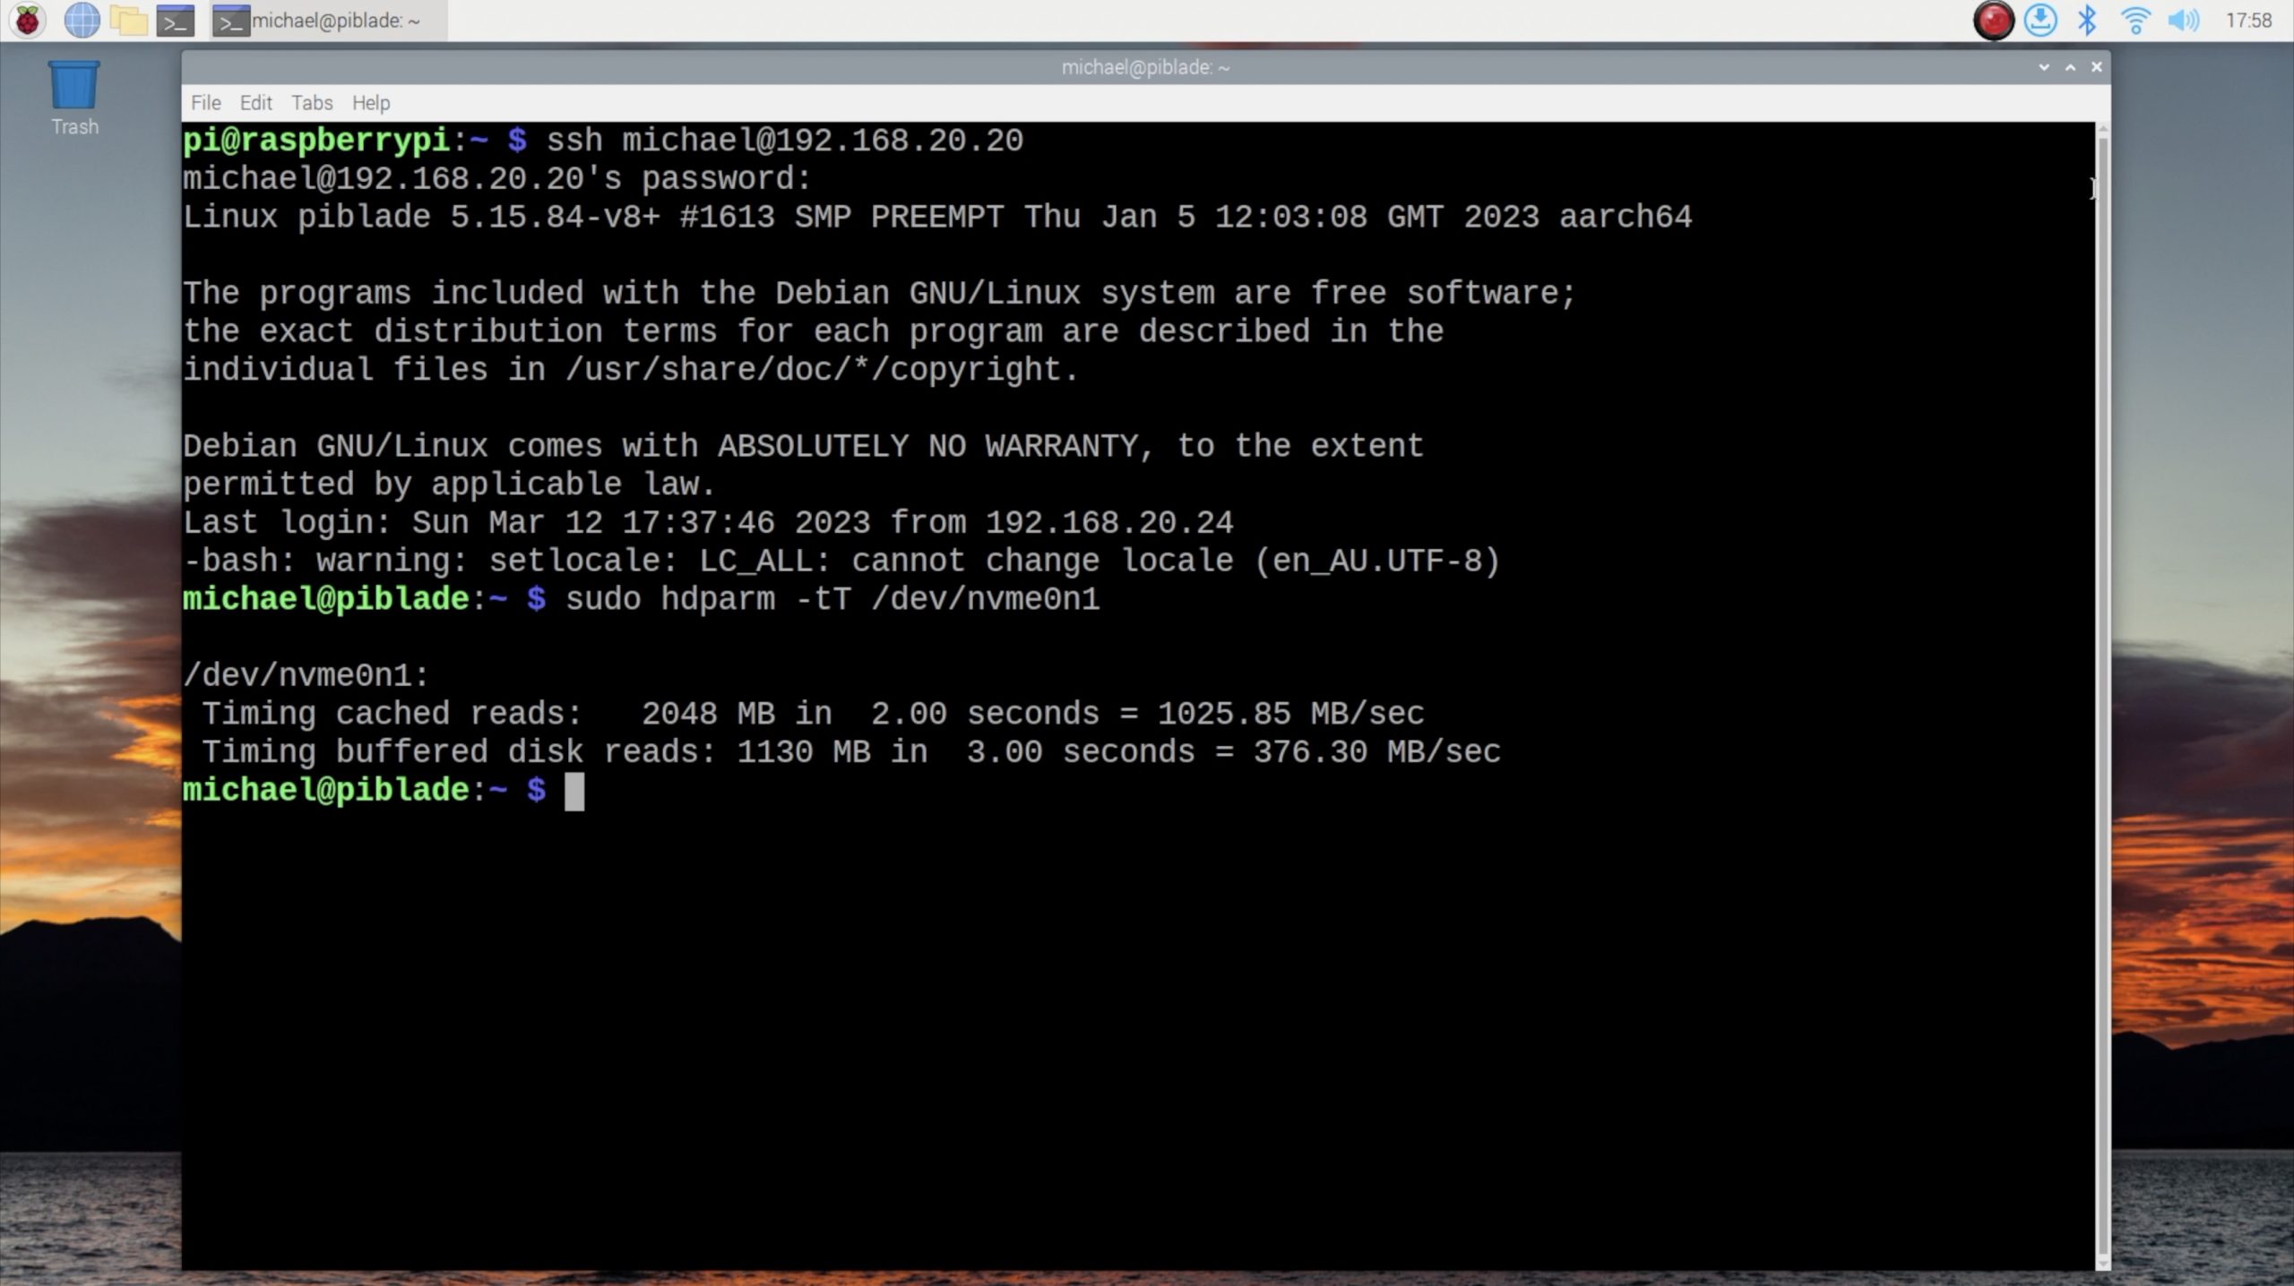Launch a new terminal from the panel
2294x1286 pixels.
[x=176, y=20]
